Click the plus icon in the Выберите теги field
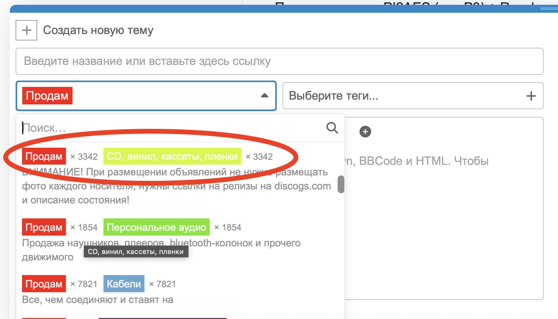The image size is (558, 319). tap(531, 96)
